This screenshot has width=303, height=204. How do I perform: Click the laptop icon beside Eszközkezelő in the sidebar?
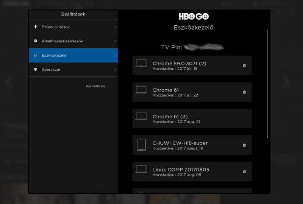36,55
